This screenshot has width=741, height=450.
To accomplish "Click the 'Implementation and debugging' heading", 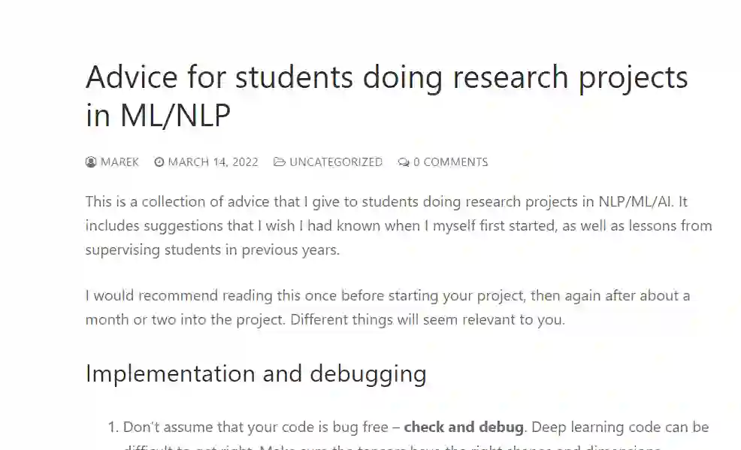I will coord(256,373).
